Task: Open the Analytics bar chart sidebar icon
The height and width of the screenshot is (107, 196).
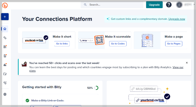Action: pyautogui.click(x=5, y=65)
